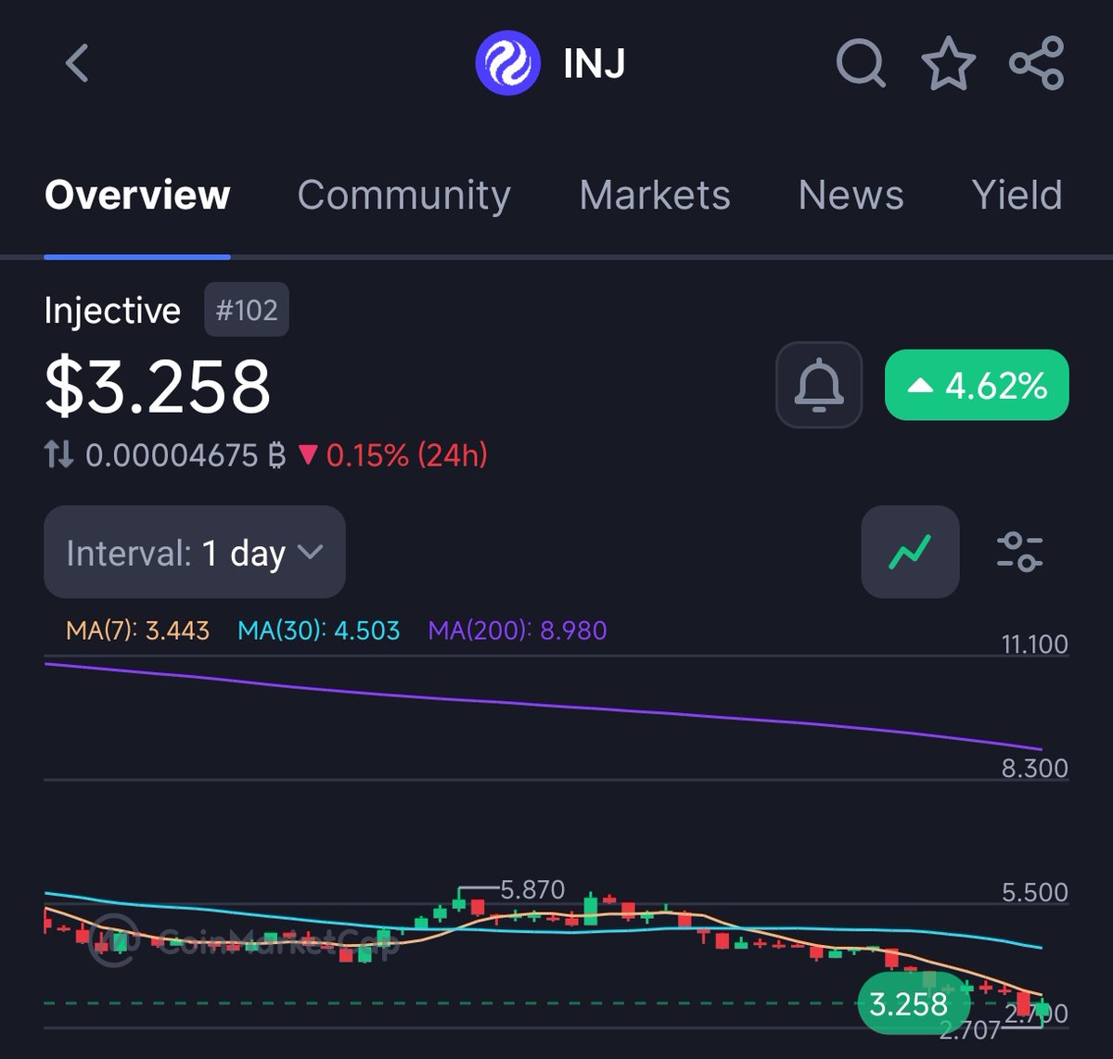Tap the INJ title text

coord(594,64)
